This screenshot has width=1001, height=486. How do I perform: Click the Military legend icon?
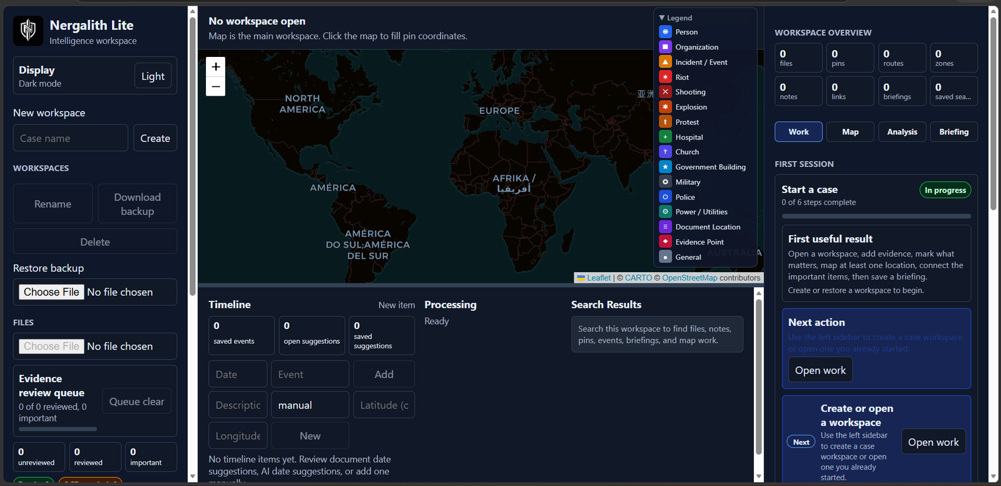point(666,182)
